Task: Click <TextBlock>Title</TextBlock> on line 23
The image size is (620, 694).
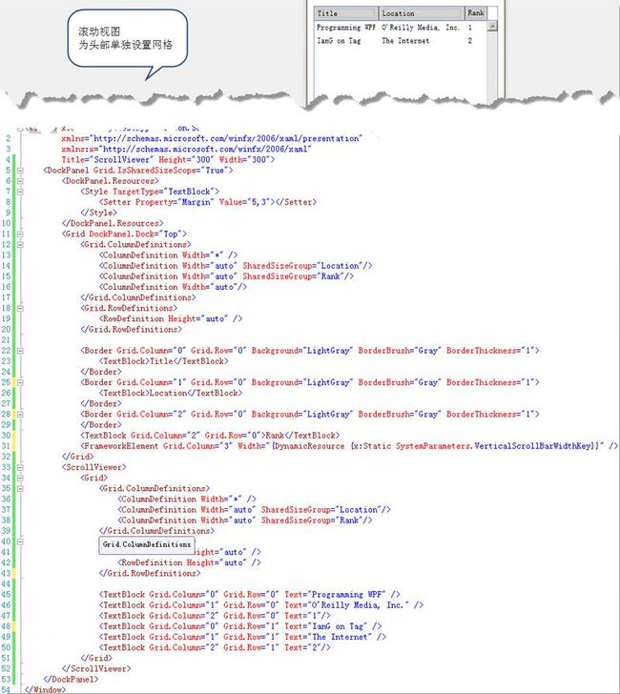Action: (163, 361)
